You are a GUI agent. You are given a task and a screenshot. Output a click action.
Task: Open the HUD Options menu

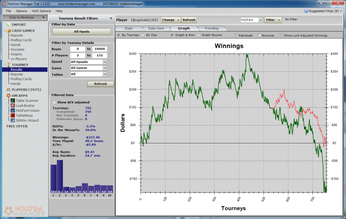pos(41,10)
